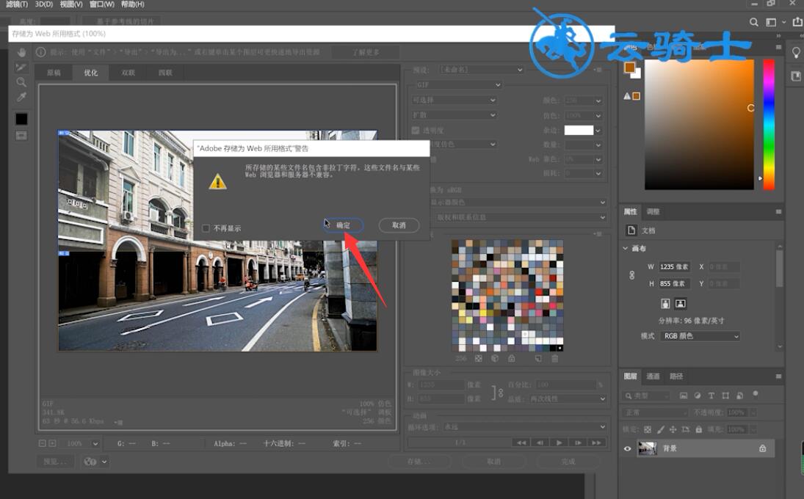Image resolution: width=804 pixels, height=499 pixels.
Task: Open the 两次线性 quality dropdown
Action: tap(568, 398)
